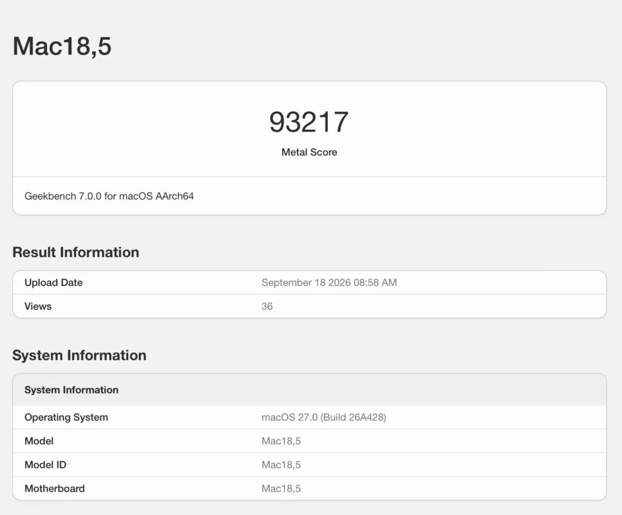Click the Motherboard label
The image size is (622, 515).
point(55,489)
